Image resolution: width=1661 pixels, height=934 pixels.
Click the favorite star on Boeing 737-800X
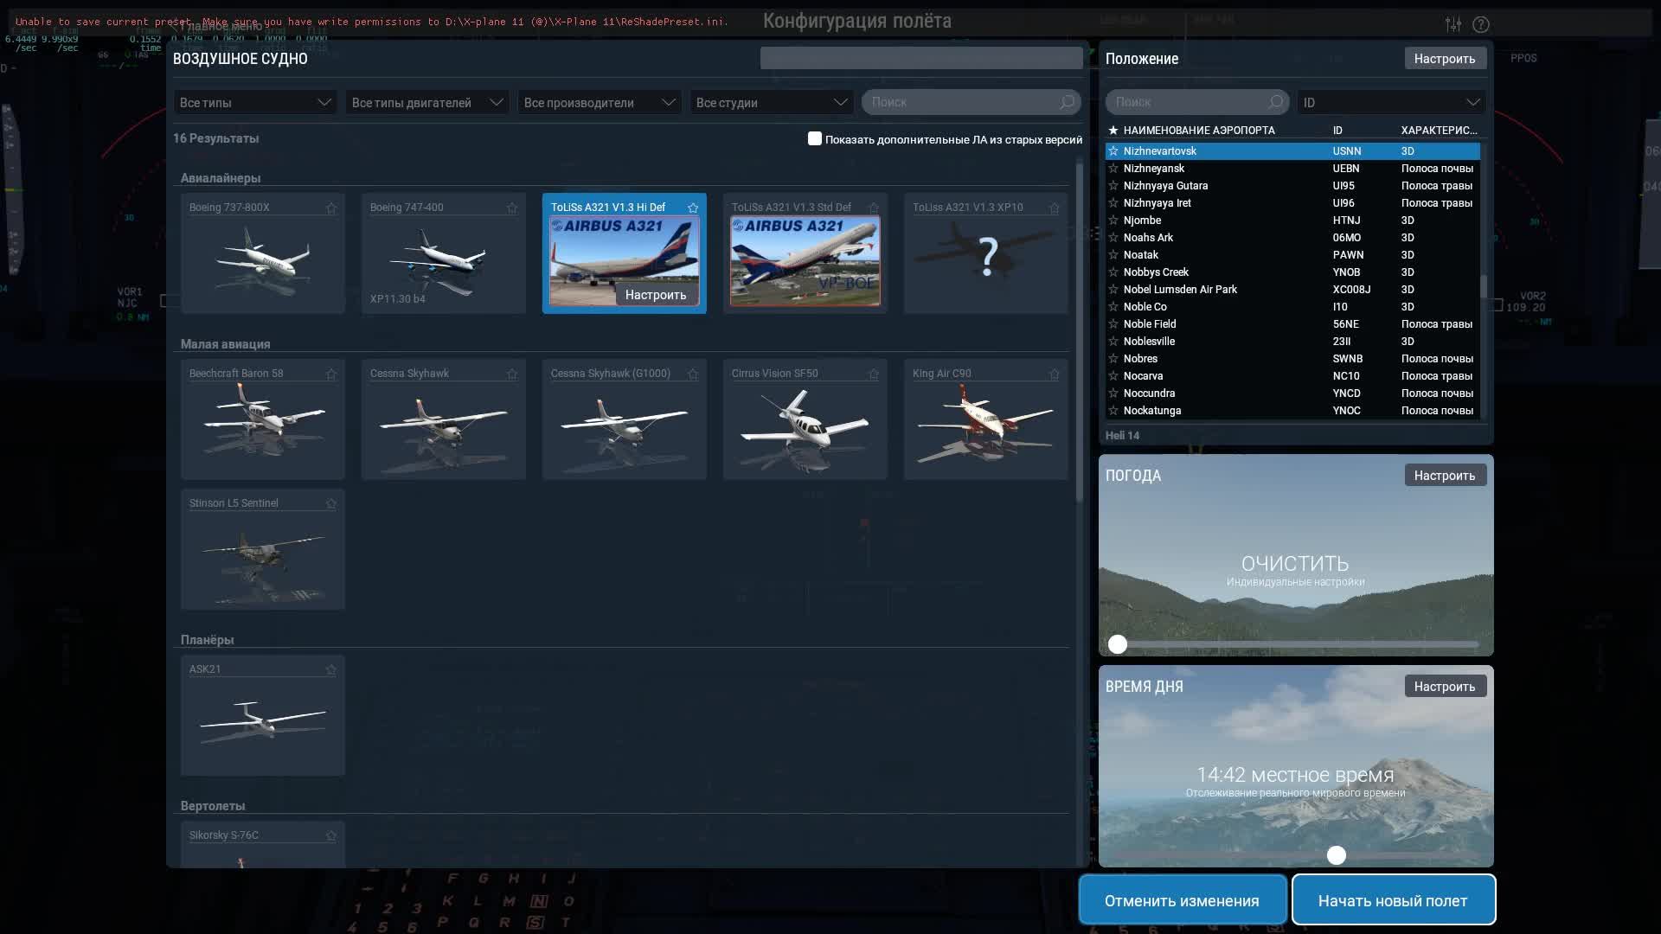[x=330, y=208]
